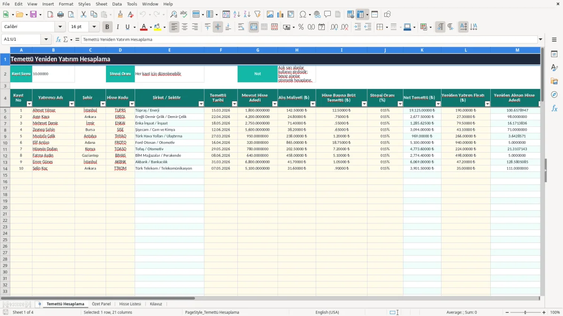Open the Styles menu

click(x=84, y=4)
